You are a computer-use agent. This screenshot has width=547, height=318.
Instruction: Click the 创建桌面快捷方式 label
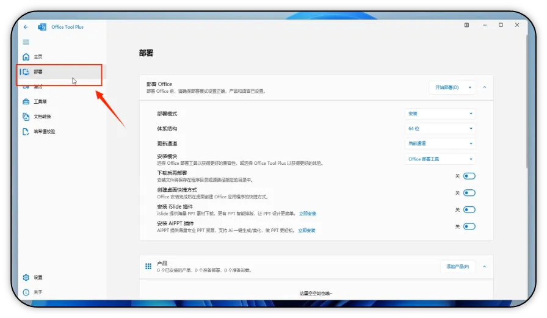pos(177,190)
